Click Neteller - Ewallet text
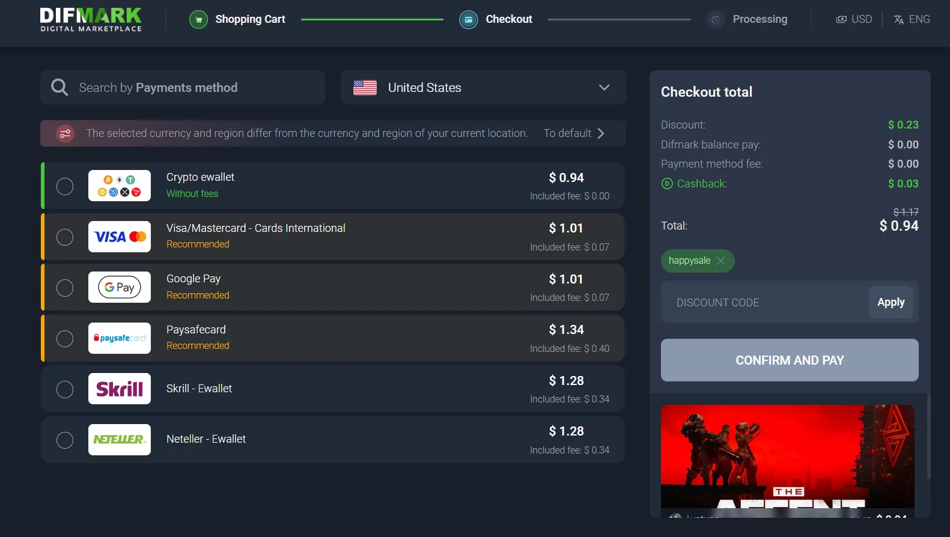 tap(206, 439)
